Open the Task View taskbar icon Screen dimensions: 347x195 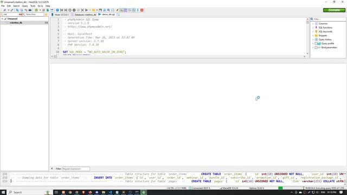coord(56,192)
